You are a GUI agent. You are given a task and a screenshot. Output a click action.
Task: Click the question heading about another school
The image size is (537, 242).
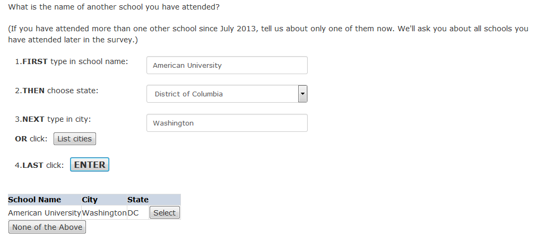tap(114, 8)
